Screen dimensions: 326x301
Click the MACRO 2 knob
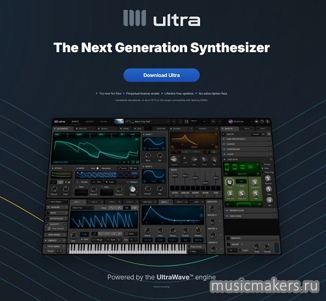[212, 221]
